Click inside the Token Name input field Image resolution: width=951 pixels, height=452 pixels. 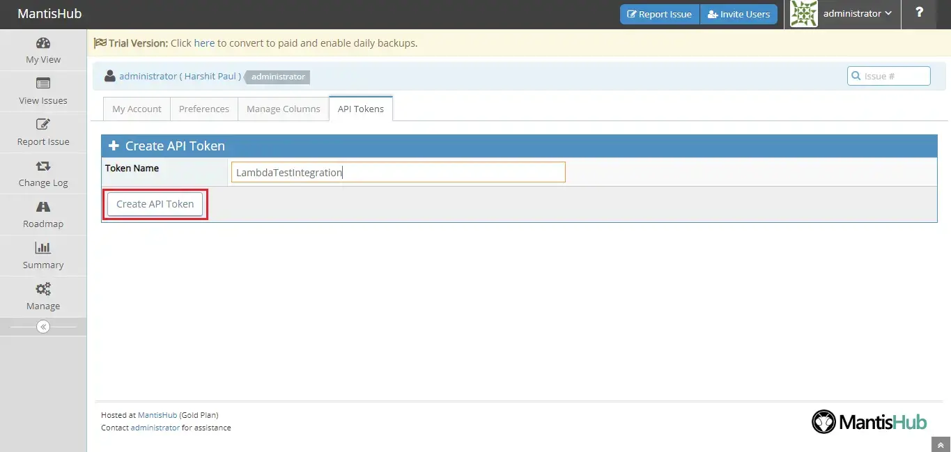[x=397, y=172]
